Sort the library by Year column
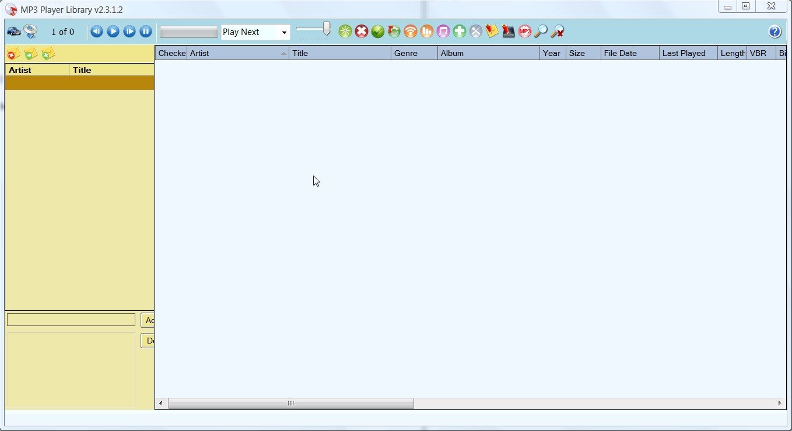The width and height of the screenshot is (792, 431). (551, 53)
